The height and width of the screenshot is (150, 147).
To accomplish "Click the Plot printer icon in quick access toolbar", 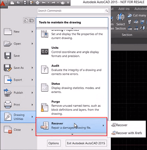I will (37, 3).
